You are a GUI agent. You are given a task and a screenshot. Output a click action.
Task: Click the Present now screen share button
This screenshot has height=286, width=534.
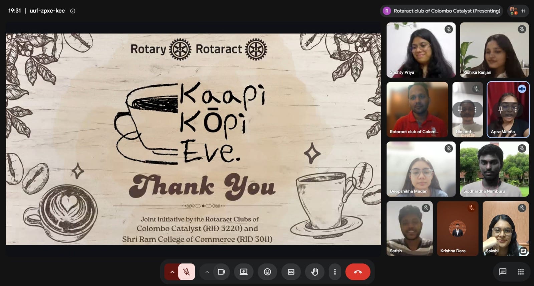[x=244, y=272]
